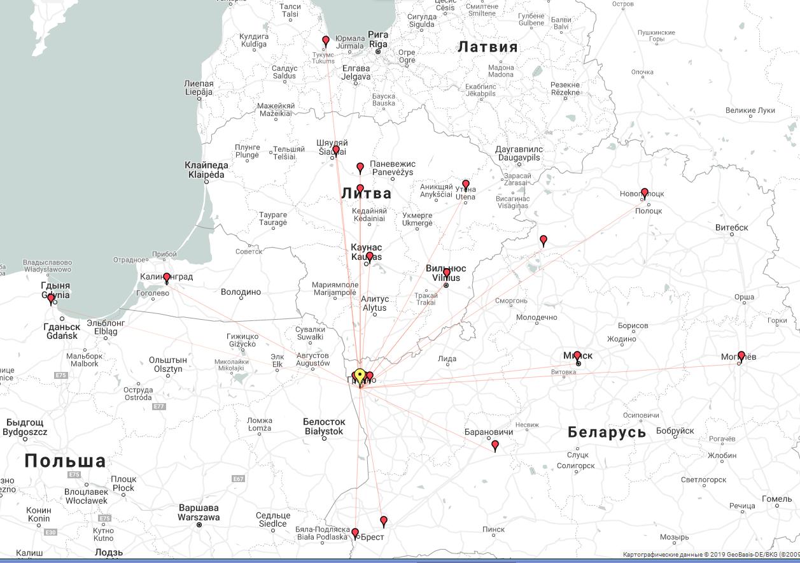Select the red pin between Vilnius and Polotsk

coord(544,240)
